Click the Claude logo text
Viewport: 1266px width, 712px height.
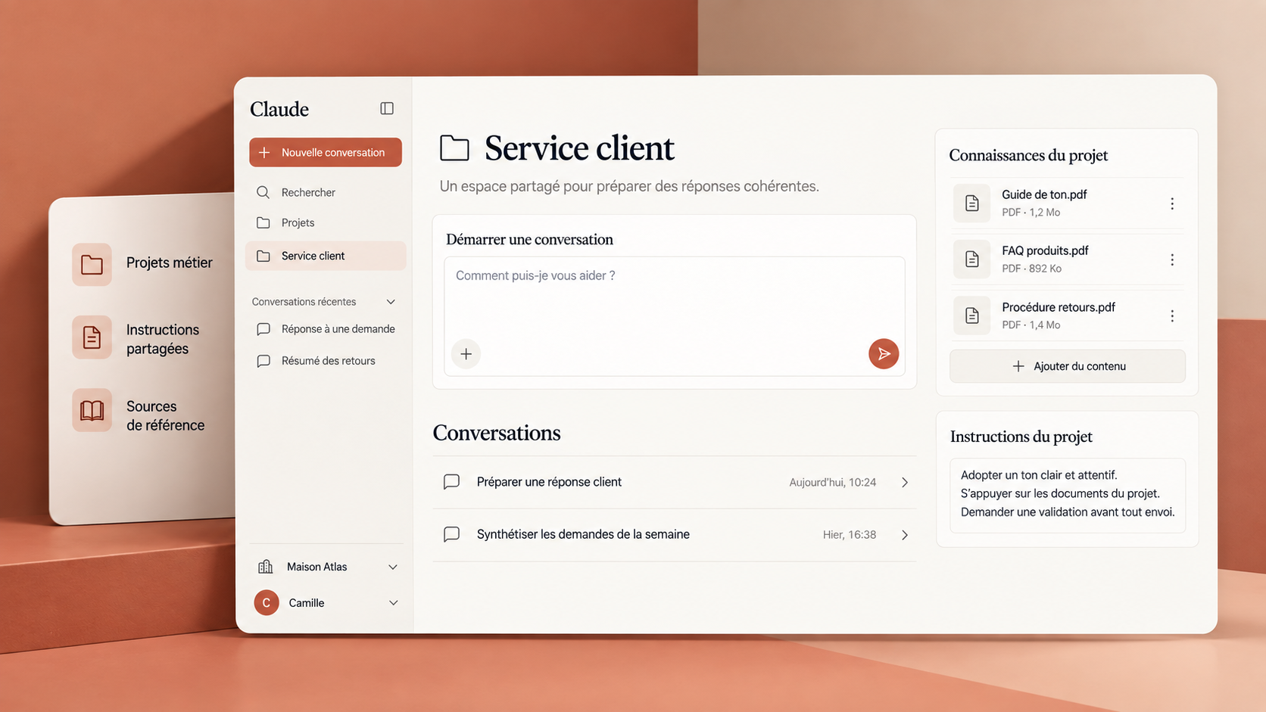[x=279, y=109]
